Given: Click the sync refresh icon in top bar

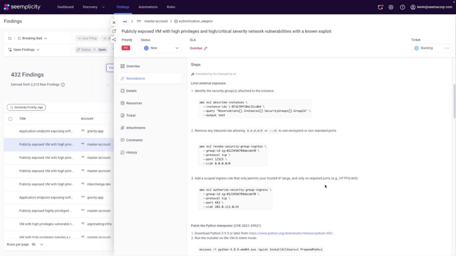Looking at the screenshot, I should 380,7.
